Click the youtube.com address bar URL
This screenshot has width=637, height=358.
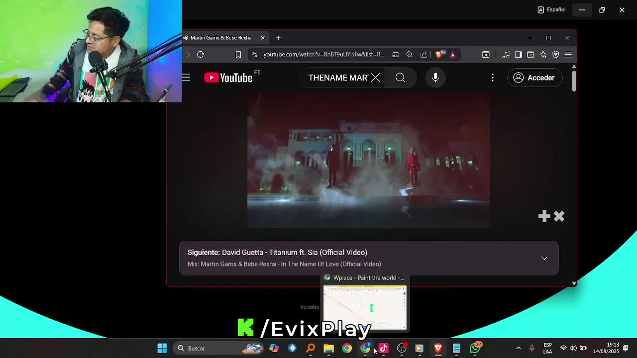324,55
